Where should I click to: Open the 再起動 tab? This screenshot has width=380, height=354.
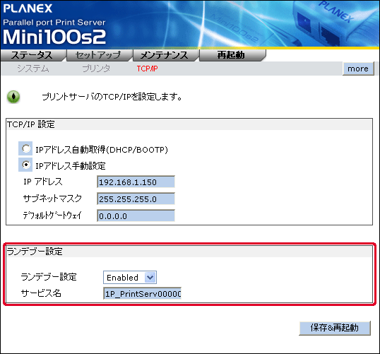[x=232, y=55]
